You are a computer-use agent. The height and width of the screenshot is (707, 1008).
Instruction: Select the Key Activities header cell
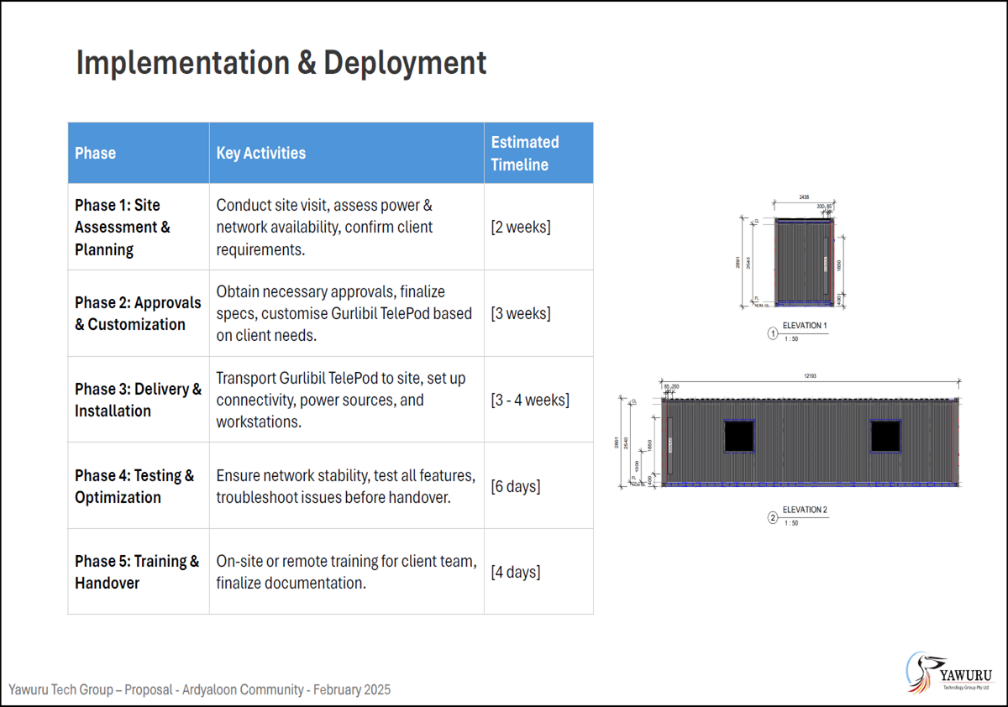tap(346, 153)
